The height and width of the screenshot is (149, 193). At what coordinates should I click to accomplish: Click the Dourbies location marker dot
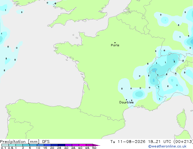tap(126, 100)
